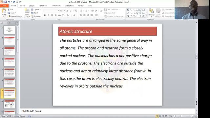The width and height of the screenshot is (210, 118).
Task: Zoom in with plus button
Action: [192, 116]
